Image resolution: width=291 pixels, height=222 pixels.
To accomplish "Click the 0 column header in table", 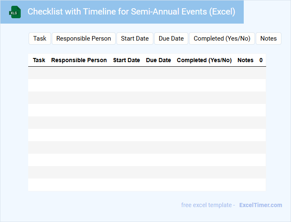I will pyautogui.click(x=261, y=60).
